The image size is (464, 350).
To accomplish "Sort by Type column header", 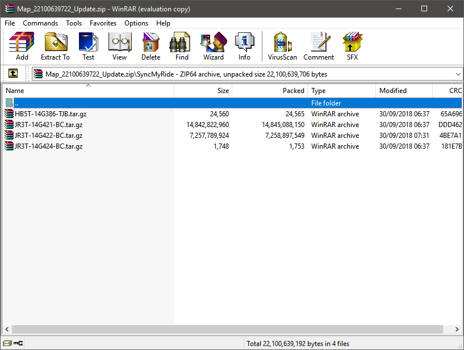I will [342, 90].
